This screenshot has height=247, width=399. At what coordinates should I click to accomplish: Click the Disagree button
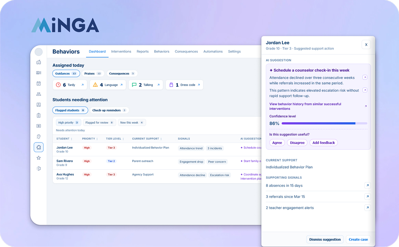click(x=297, y=143)
